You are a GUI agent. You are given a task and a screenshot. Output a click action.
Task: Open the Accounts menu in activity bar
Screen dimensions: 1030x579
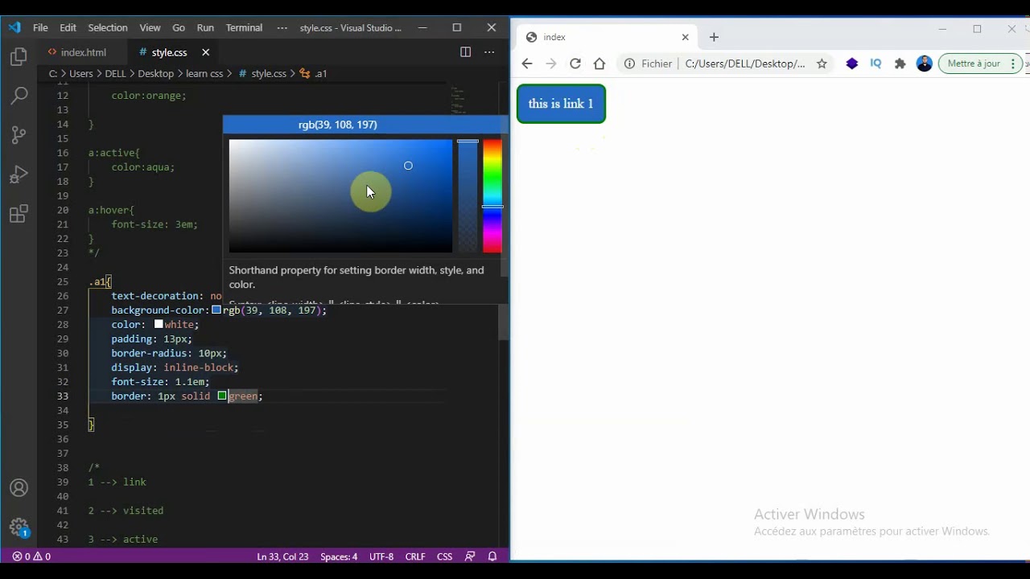click(19, 488)
